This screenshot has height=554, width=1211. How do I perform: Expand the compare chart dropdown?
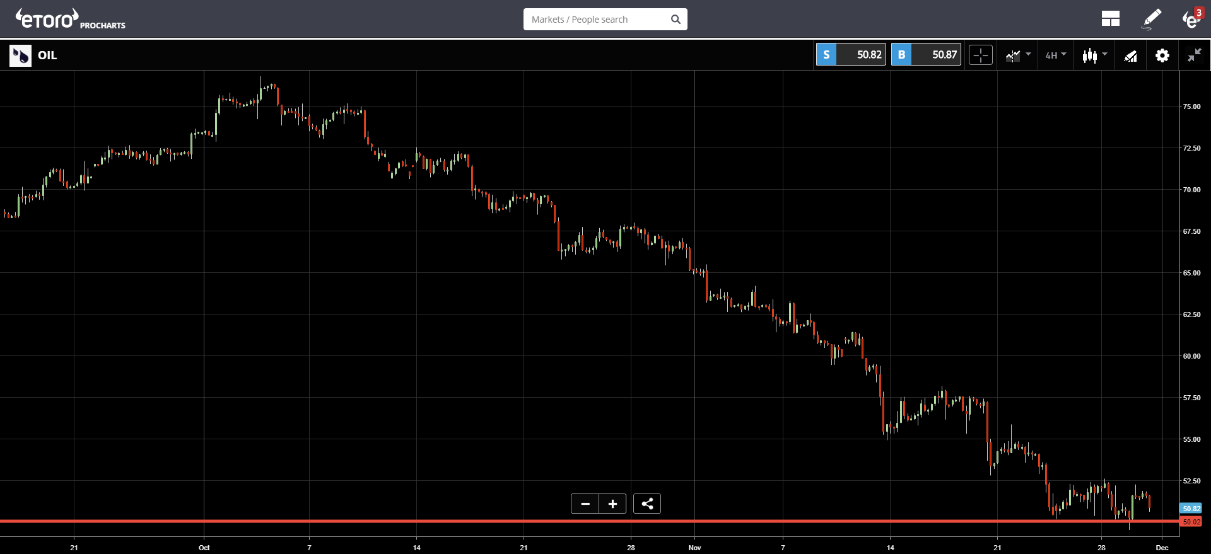tap(1018, 55)
